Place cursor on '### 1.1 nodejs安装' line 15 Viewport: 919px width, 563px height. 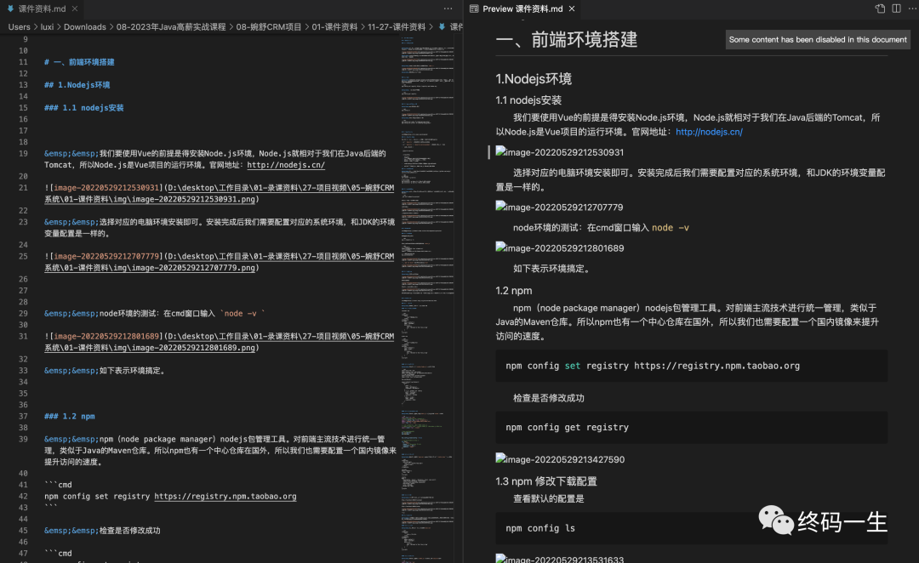point(83,108)
